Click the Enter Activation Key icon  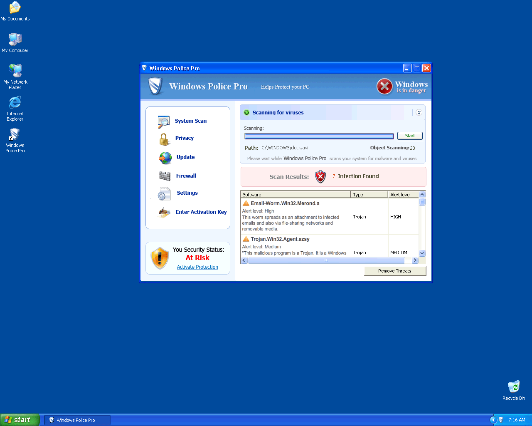164,213
